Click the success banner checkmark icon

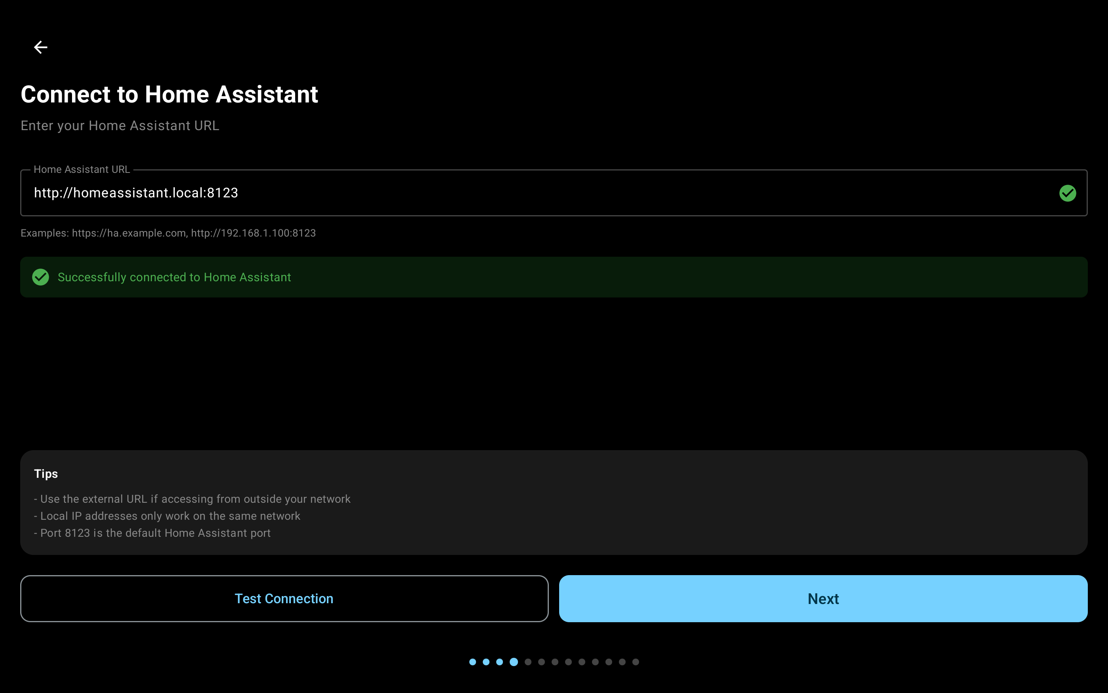coord(41,277)
